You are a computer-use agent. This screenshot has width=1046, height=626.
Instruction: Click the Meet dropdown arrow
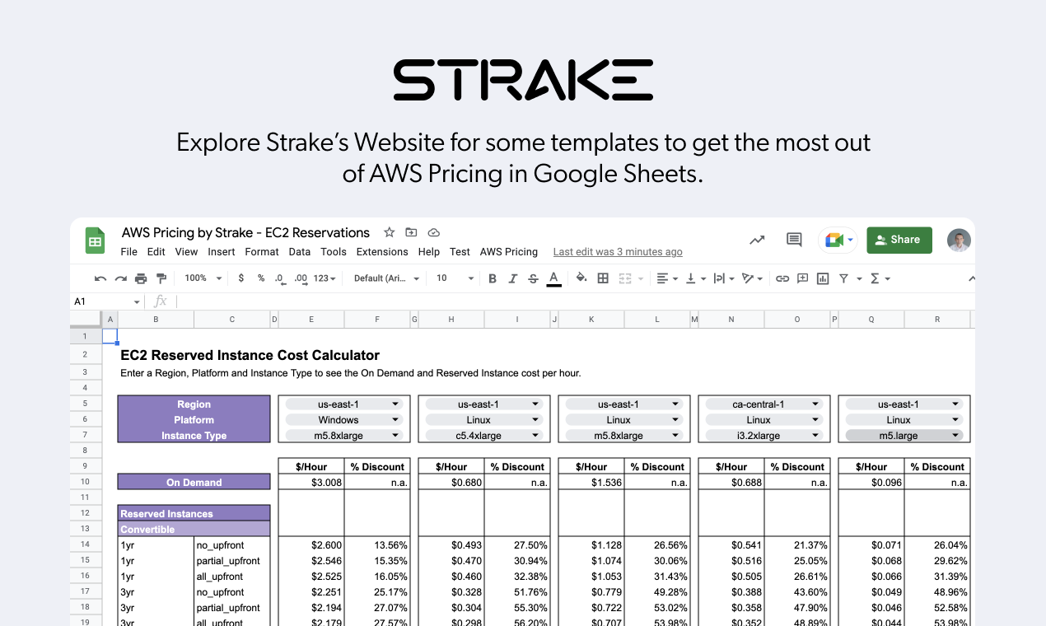coord(851,240)
